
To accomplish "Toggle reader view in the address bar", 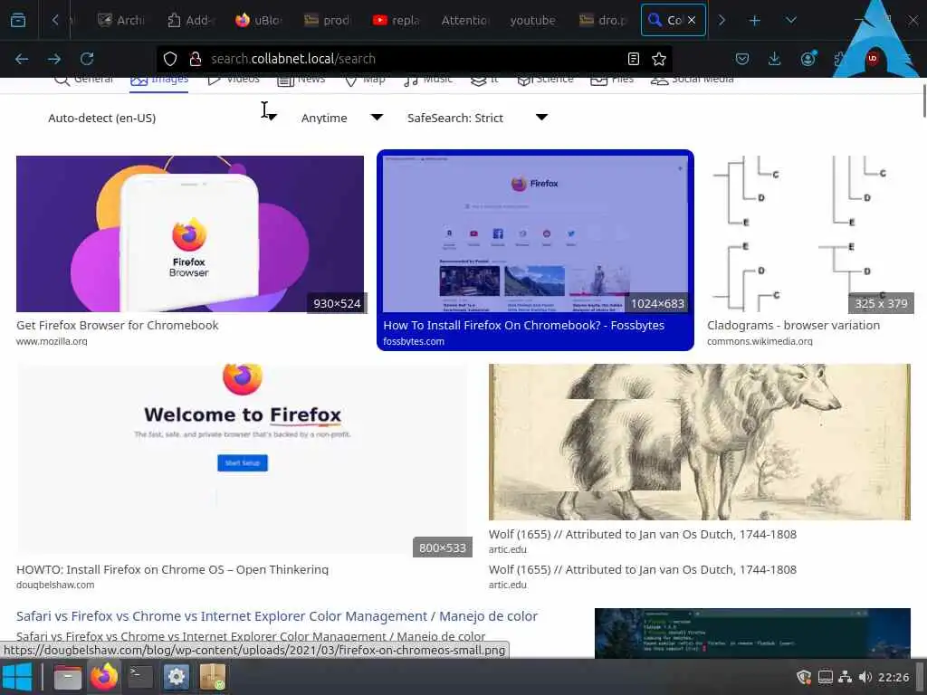I will (633, 59).
